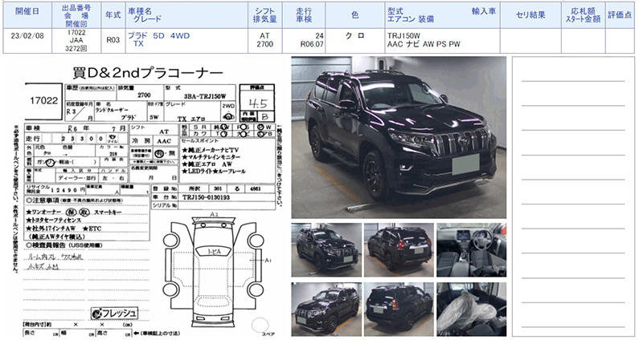Image resolution: width=639 pixels, height=348 pixels.
Task: Select the 年式 column header
Action: pyautogui.click(x=113, y=14)
